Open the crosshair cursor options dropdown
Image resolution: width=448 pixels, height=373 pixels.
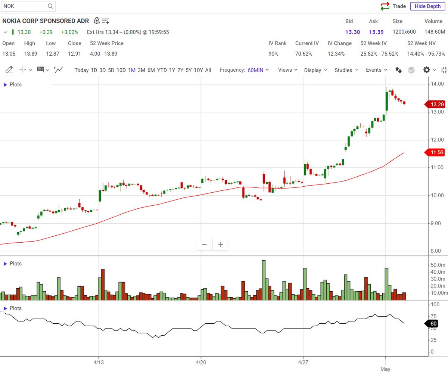31,70
